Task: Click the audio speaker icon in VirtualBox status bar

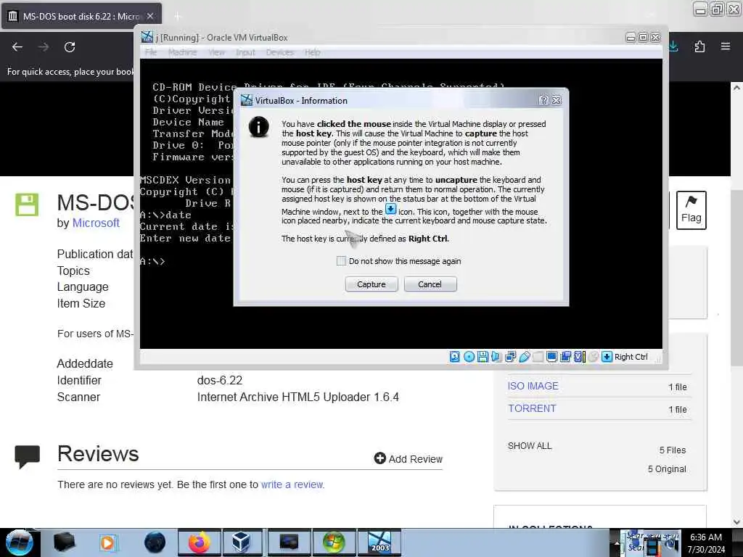Action: 496,357
